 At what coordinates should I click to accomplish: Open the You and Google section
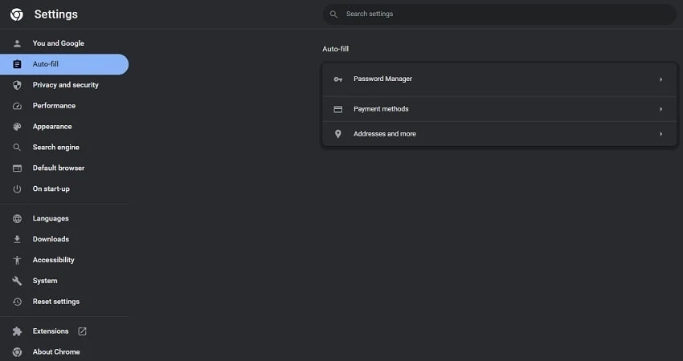58,43
